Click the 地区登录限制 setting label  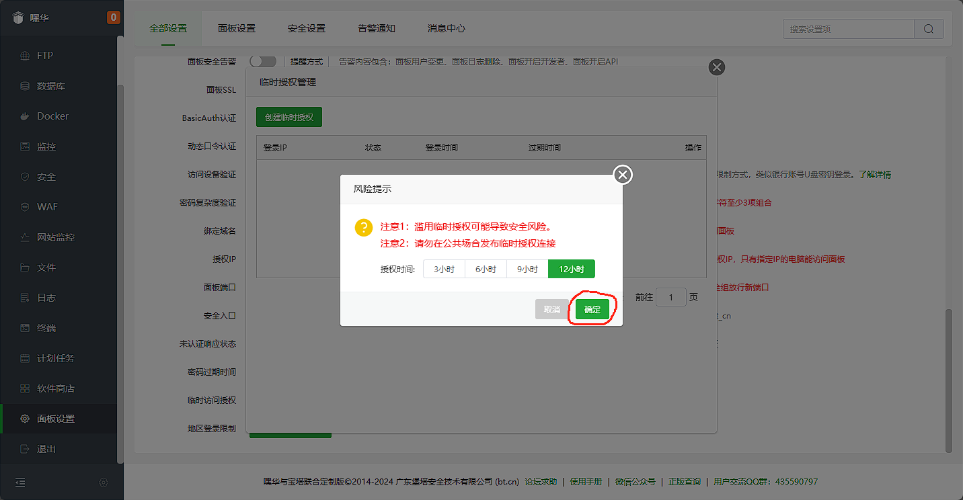(x=212, y=429)
